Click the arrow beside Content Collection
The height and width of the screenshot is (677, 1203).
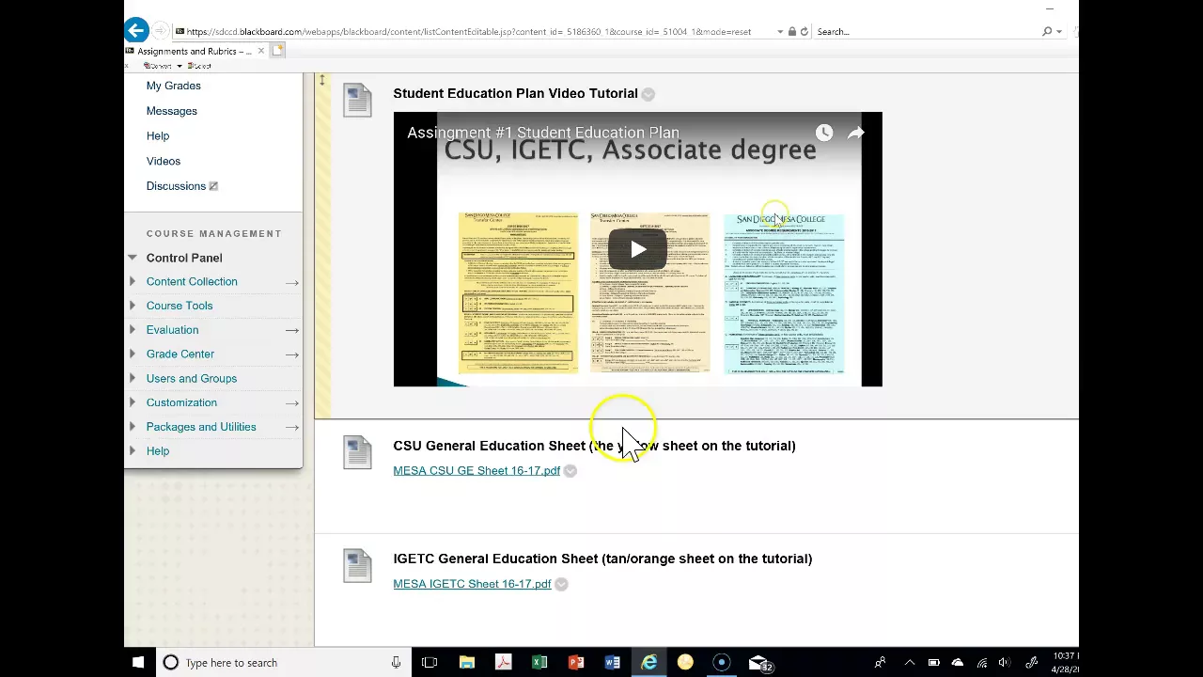pyautogui.click(x=291, y=282)
